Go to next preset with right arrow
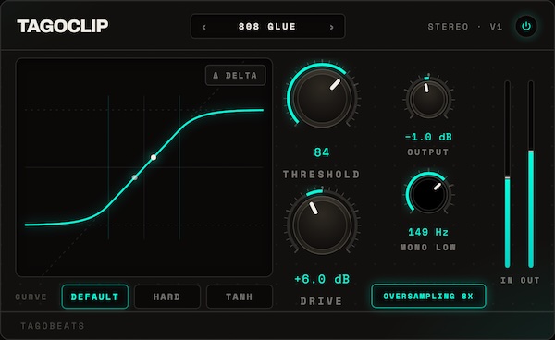Image resolution: width=555 pixels, height=340 pixels. point(332,27)
